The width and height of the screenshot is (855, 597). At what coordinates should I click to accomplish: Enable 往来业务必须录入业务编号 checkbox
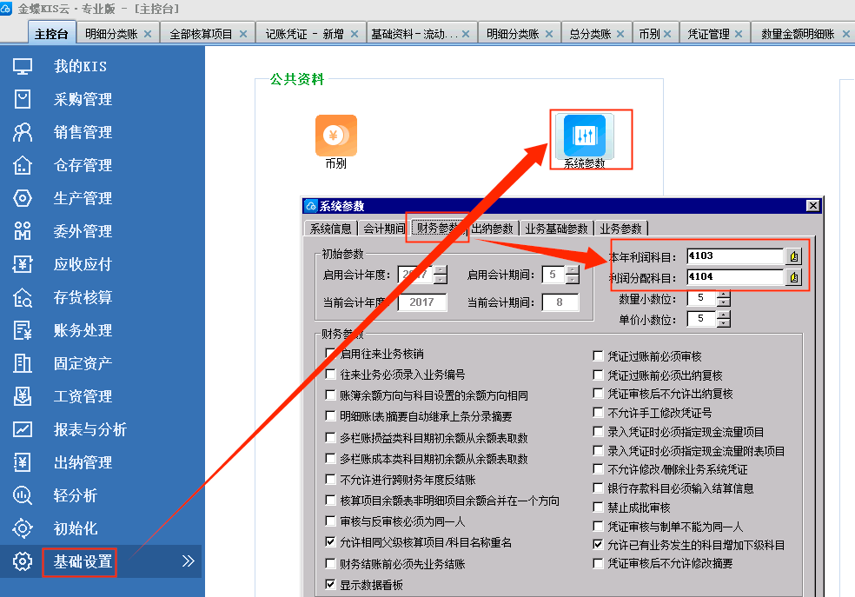(x=330, y=374)
